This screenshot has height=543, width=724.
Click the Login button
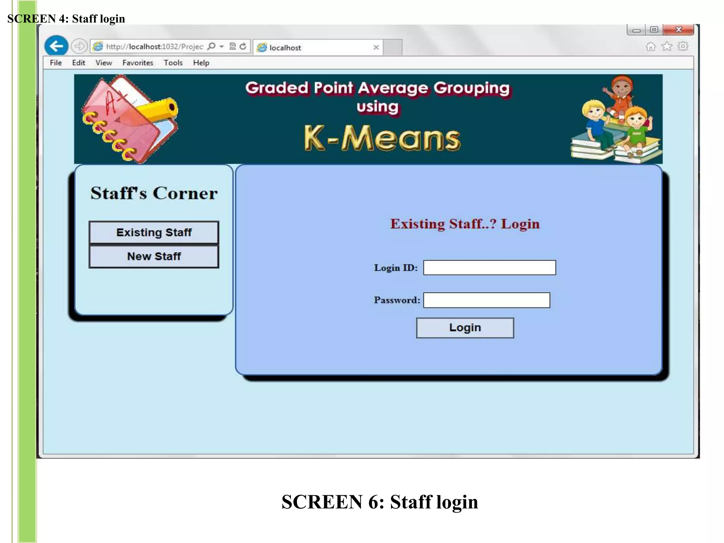[x=465, y=328]
